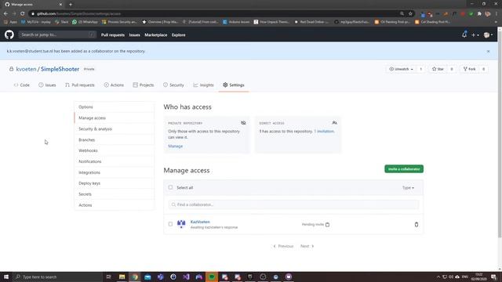Viewport: 502px width, 282px height.
Task: Fork the repository
Action: point(470,69)
